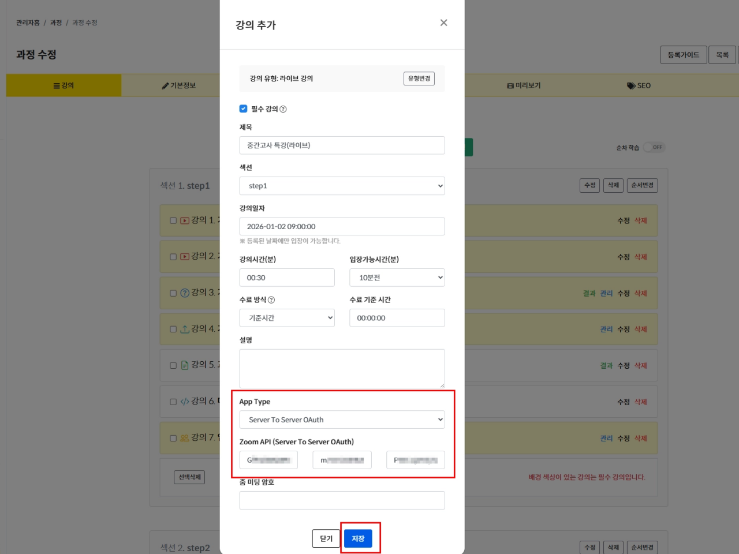Click 관리자홈 breadcrumb link
Screen dimensions: 739x554
click(x=28, y=23)
